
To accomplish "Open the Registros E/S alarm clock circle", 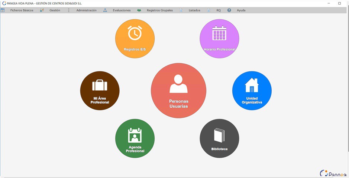I will pos(135,38).
